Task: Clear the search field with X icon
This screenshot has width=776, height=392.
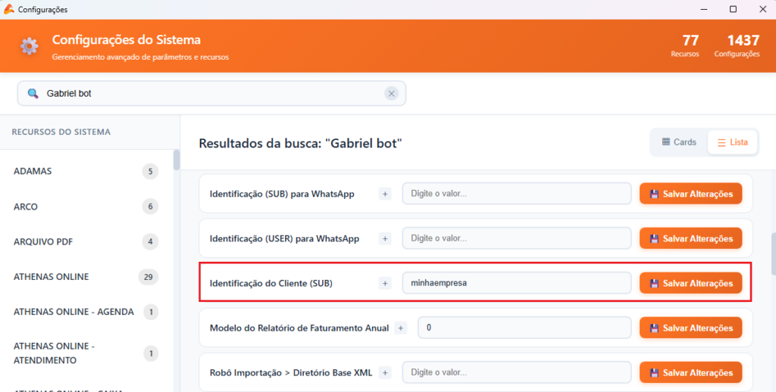Action: point(391,94)
